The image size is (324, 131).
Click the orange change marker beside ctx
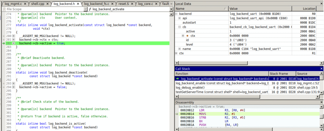pyautogui.click(x=187, y=36)
